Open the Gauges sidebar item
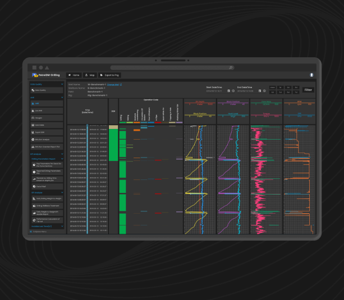 [47, 118]
